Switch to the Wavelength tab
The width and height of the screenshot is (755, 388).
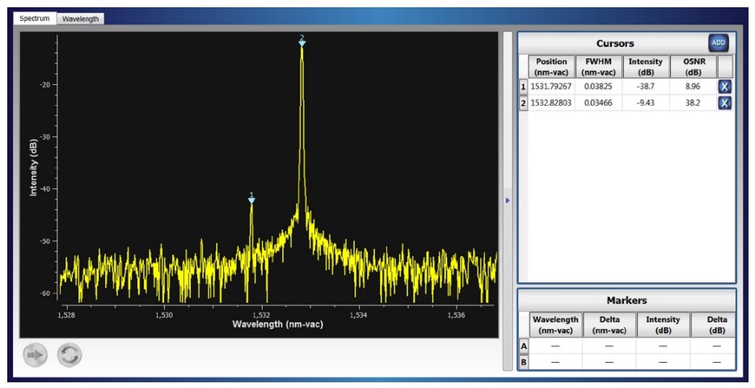tap(80, 19)
